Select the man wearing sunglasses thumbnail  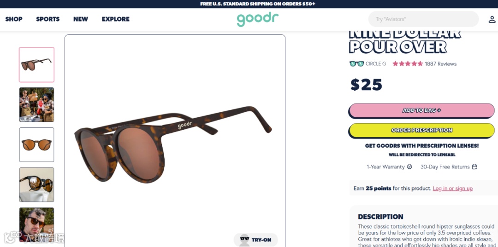36,225
